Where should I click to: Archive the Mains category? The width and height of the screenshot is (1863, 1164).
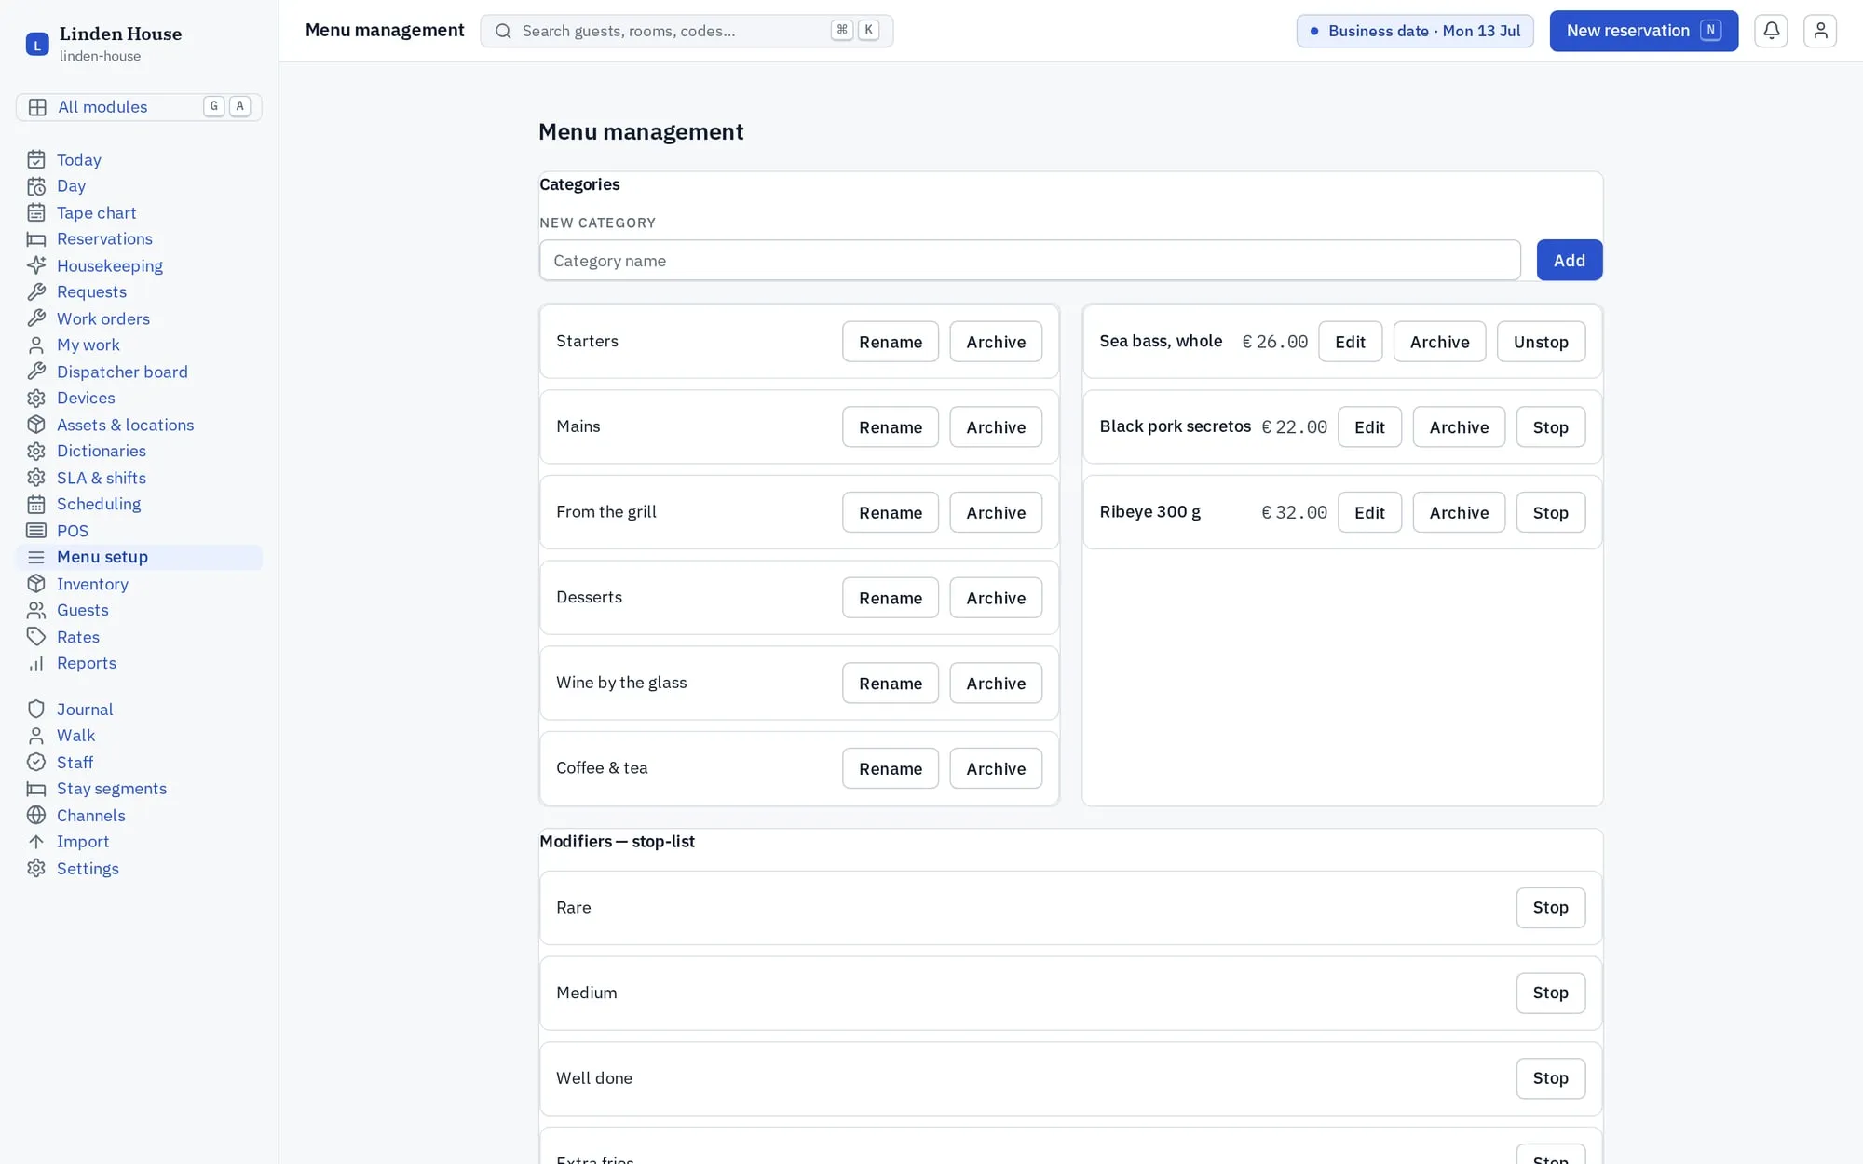coord(996,427)
